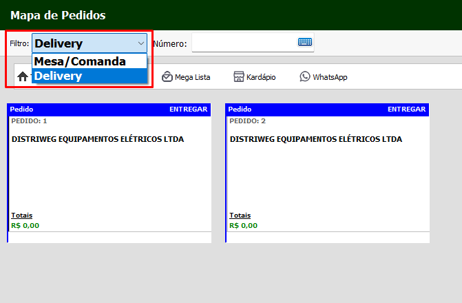Click the keyboard icon in Número field
462x303 pixels.
point(304,43)
